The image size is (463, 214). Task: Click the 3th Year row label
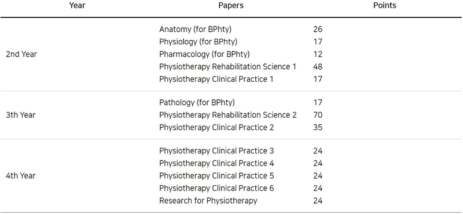click(20, 115)
